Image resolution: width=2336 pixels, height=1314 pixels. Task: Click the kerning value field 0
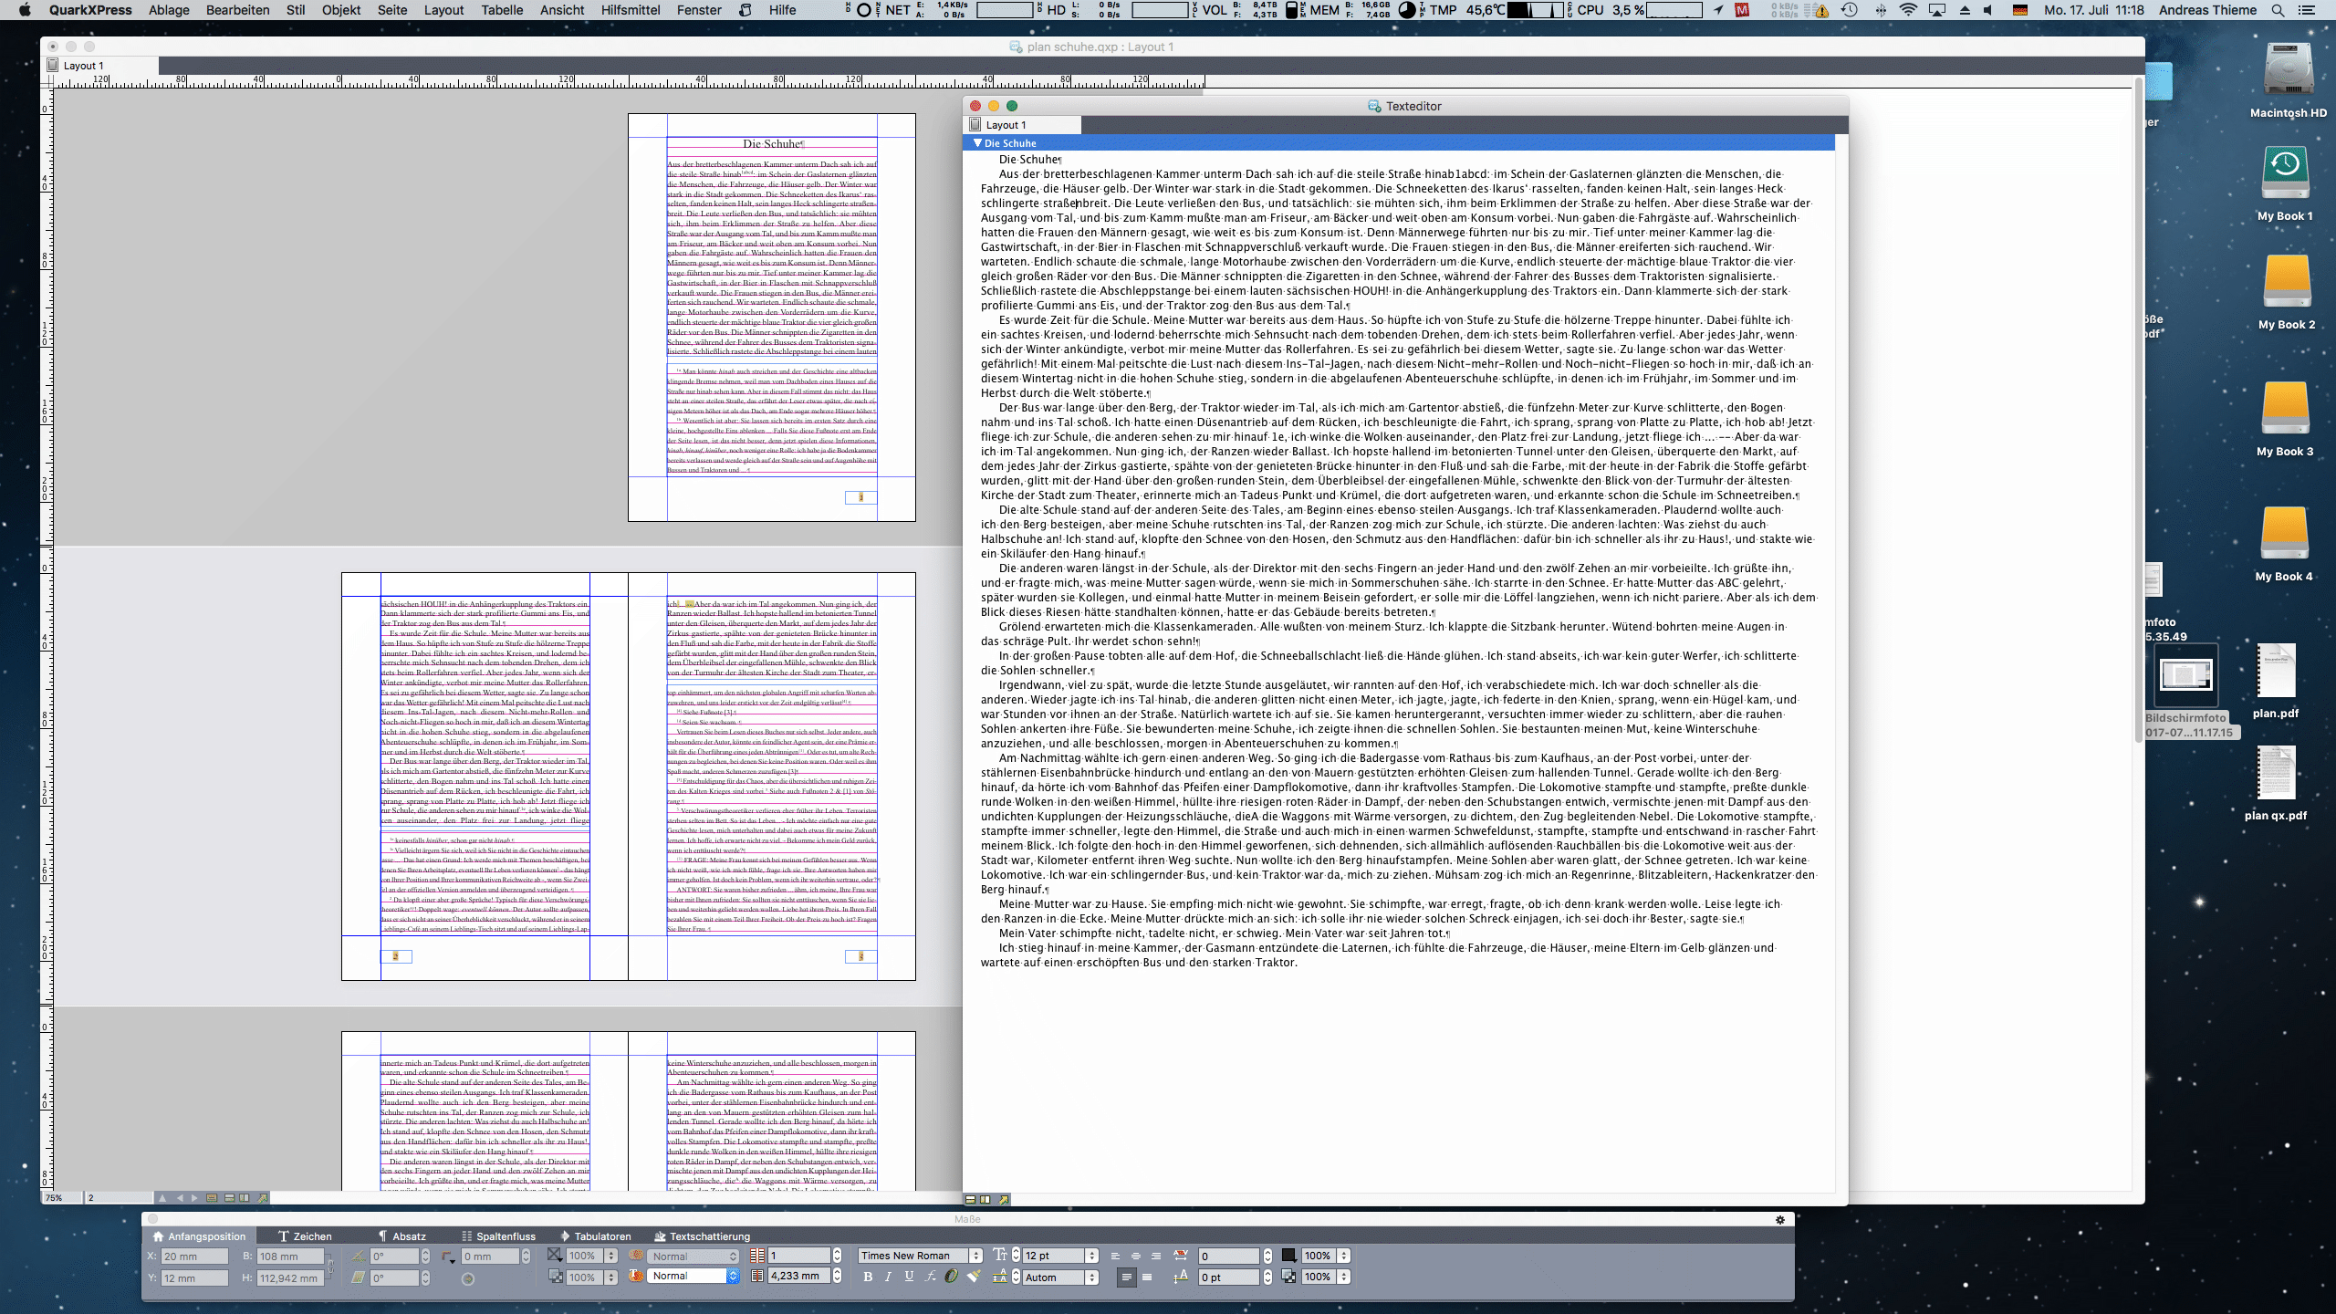pos(1229,1256)
